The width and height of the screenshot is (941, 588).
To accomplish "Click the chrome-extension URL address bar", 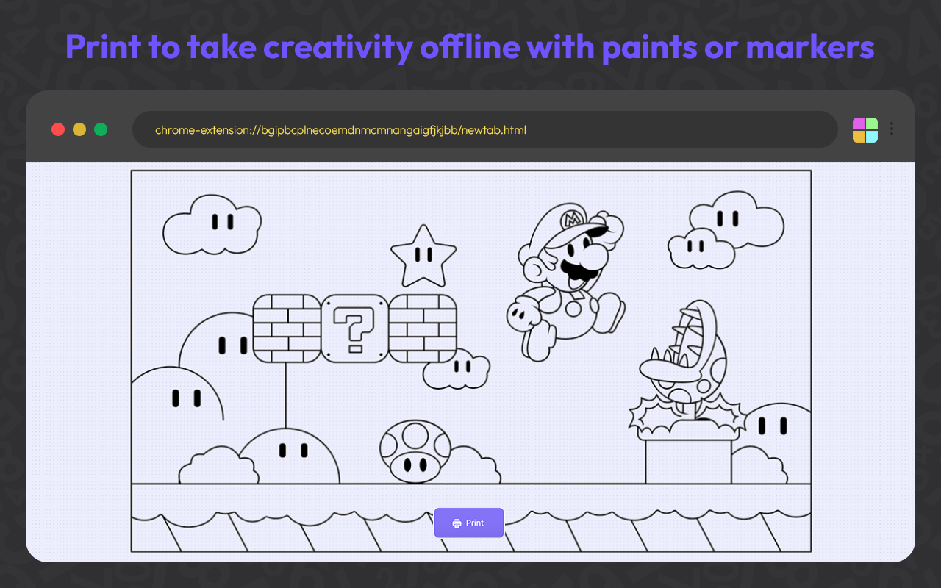I will click(x=485, y=129).
